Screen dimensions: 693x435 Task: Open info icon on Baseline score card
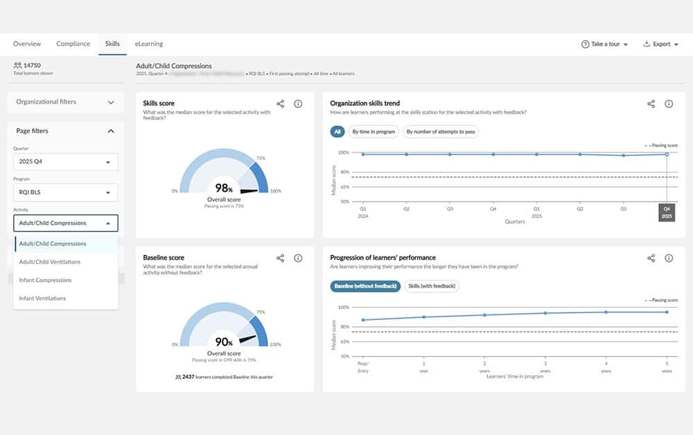click(x=298, y=258)
